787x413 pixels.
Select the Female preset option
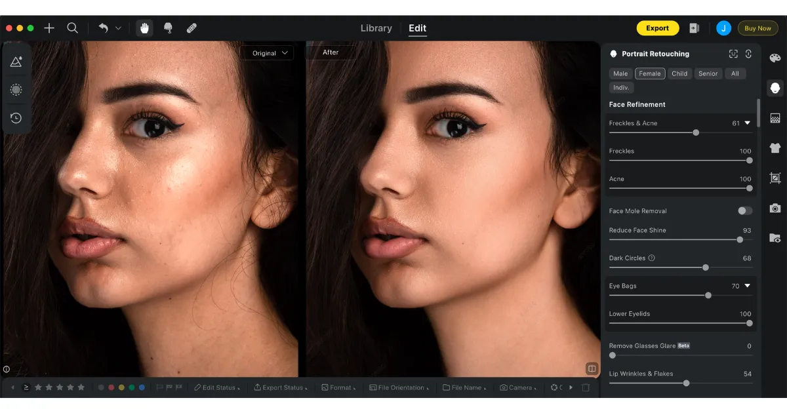[x=650, y=73]
